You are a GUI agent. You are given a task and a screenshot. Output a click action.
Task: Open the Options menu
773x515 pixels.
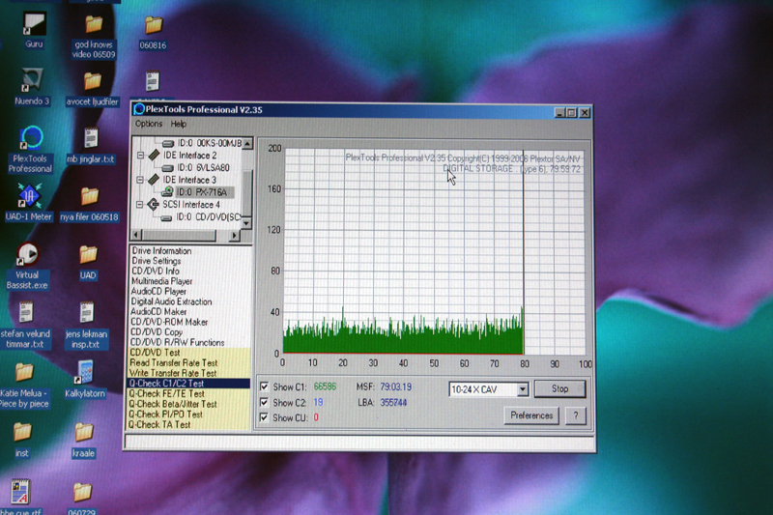(149, 124)
